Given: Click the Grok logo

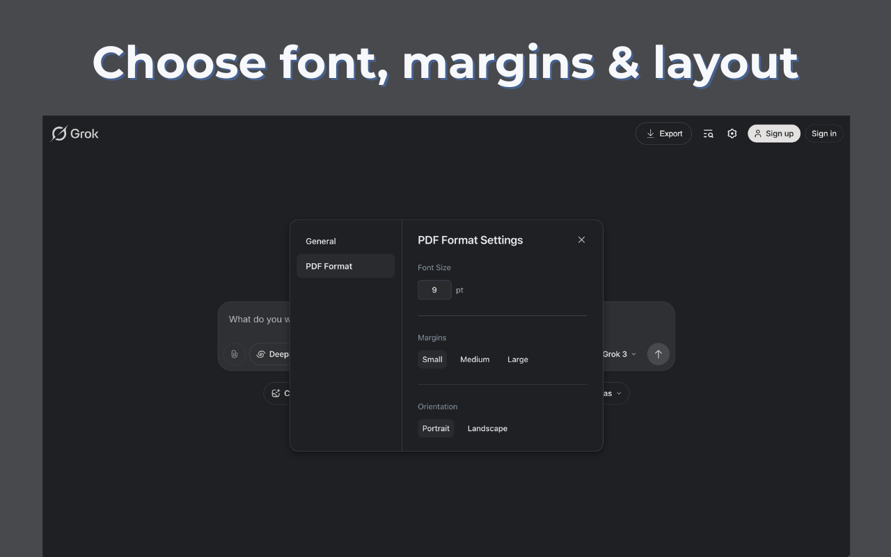Looking at the screenshot, I should click(75, 134).
